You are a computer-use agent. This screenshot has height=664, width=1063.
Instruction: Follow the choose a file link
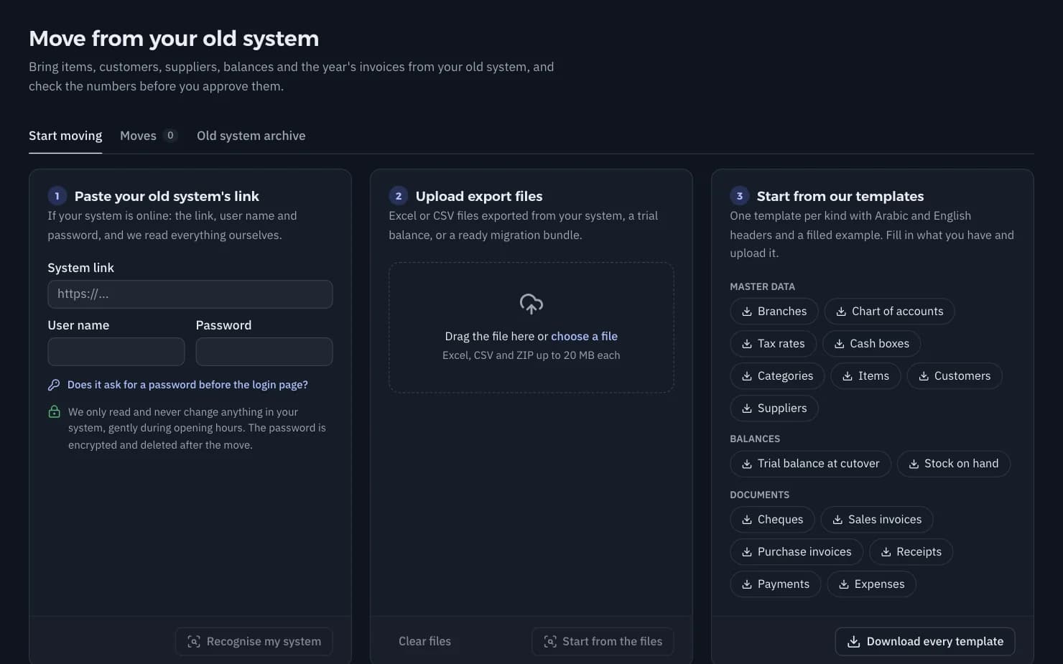(x=584, y=337)
